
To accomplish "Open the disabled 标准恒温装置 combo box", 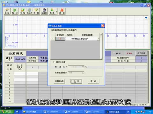I will tap(76, 73).
